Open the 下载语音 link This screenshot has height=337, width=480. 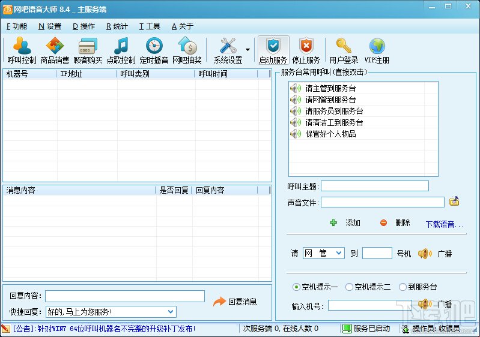tap(444, 224)
